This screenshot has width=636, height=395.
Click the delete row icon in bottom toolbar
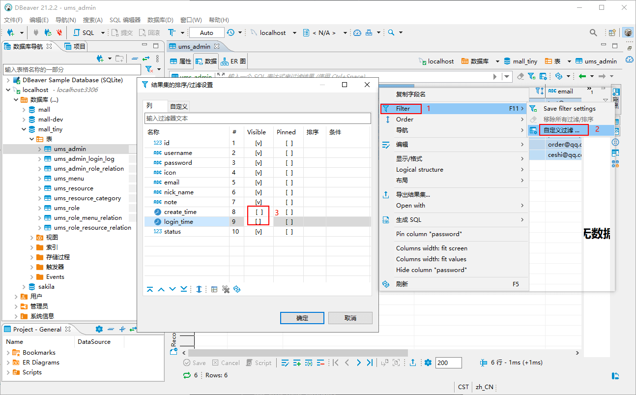tap(319, 363)
